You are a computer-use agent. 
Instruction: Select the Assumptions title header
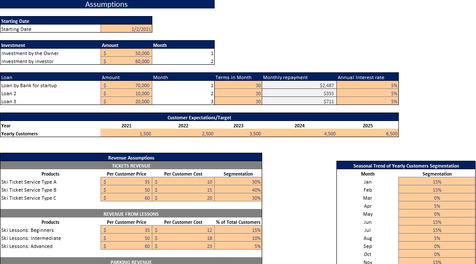click(x=106, y=4)
